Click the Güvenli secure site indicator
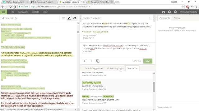 click(x=23, y=7)
